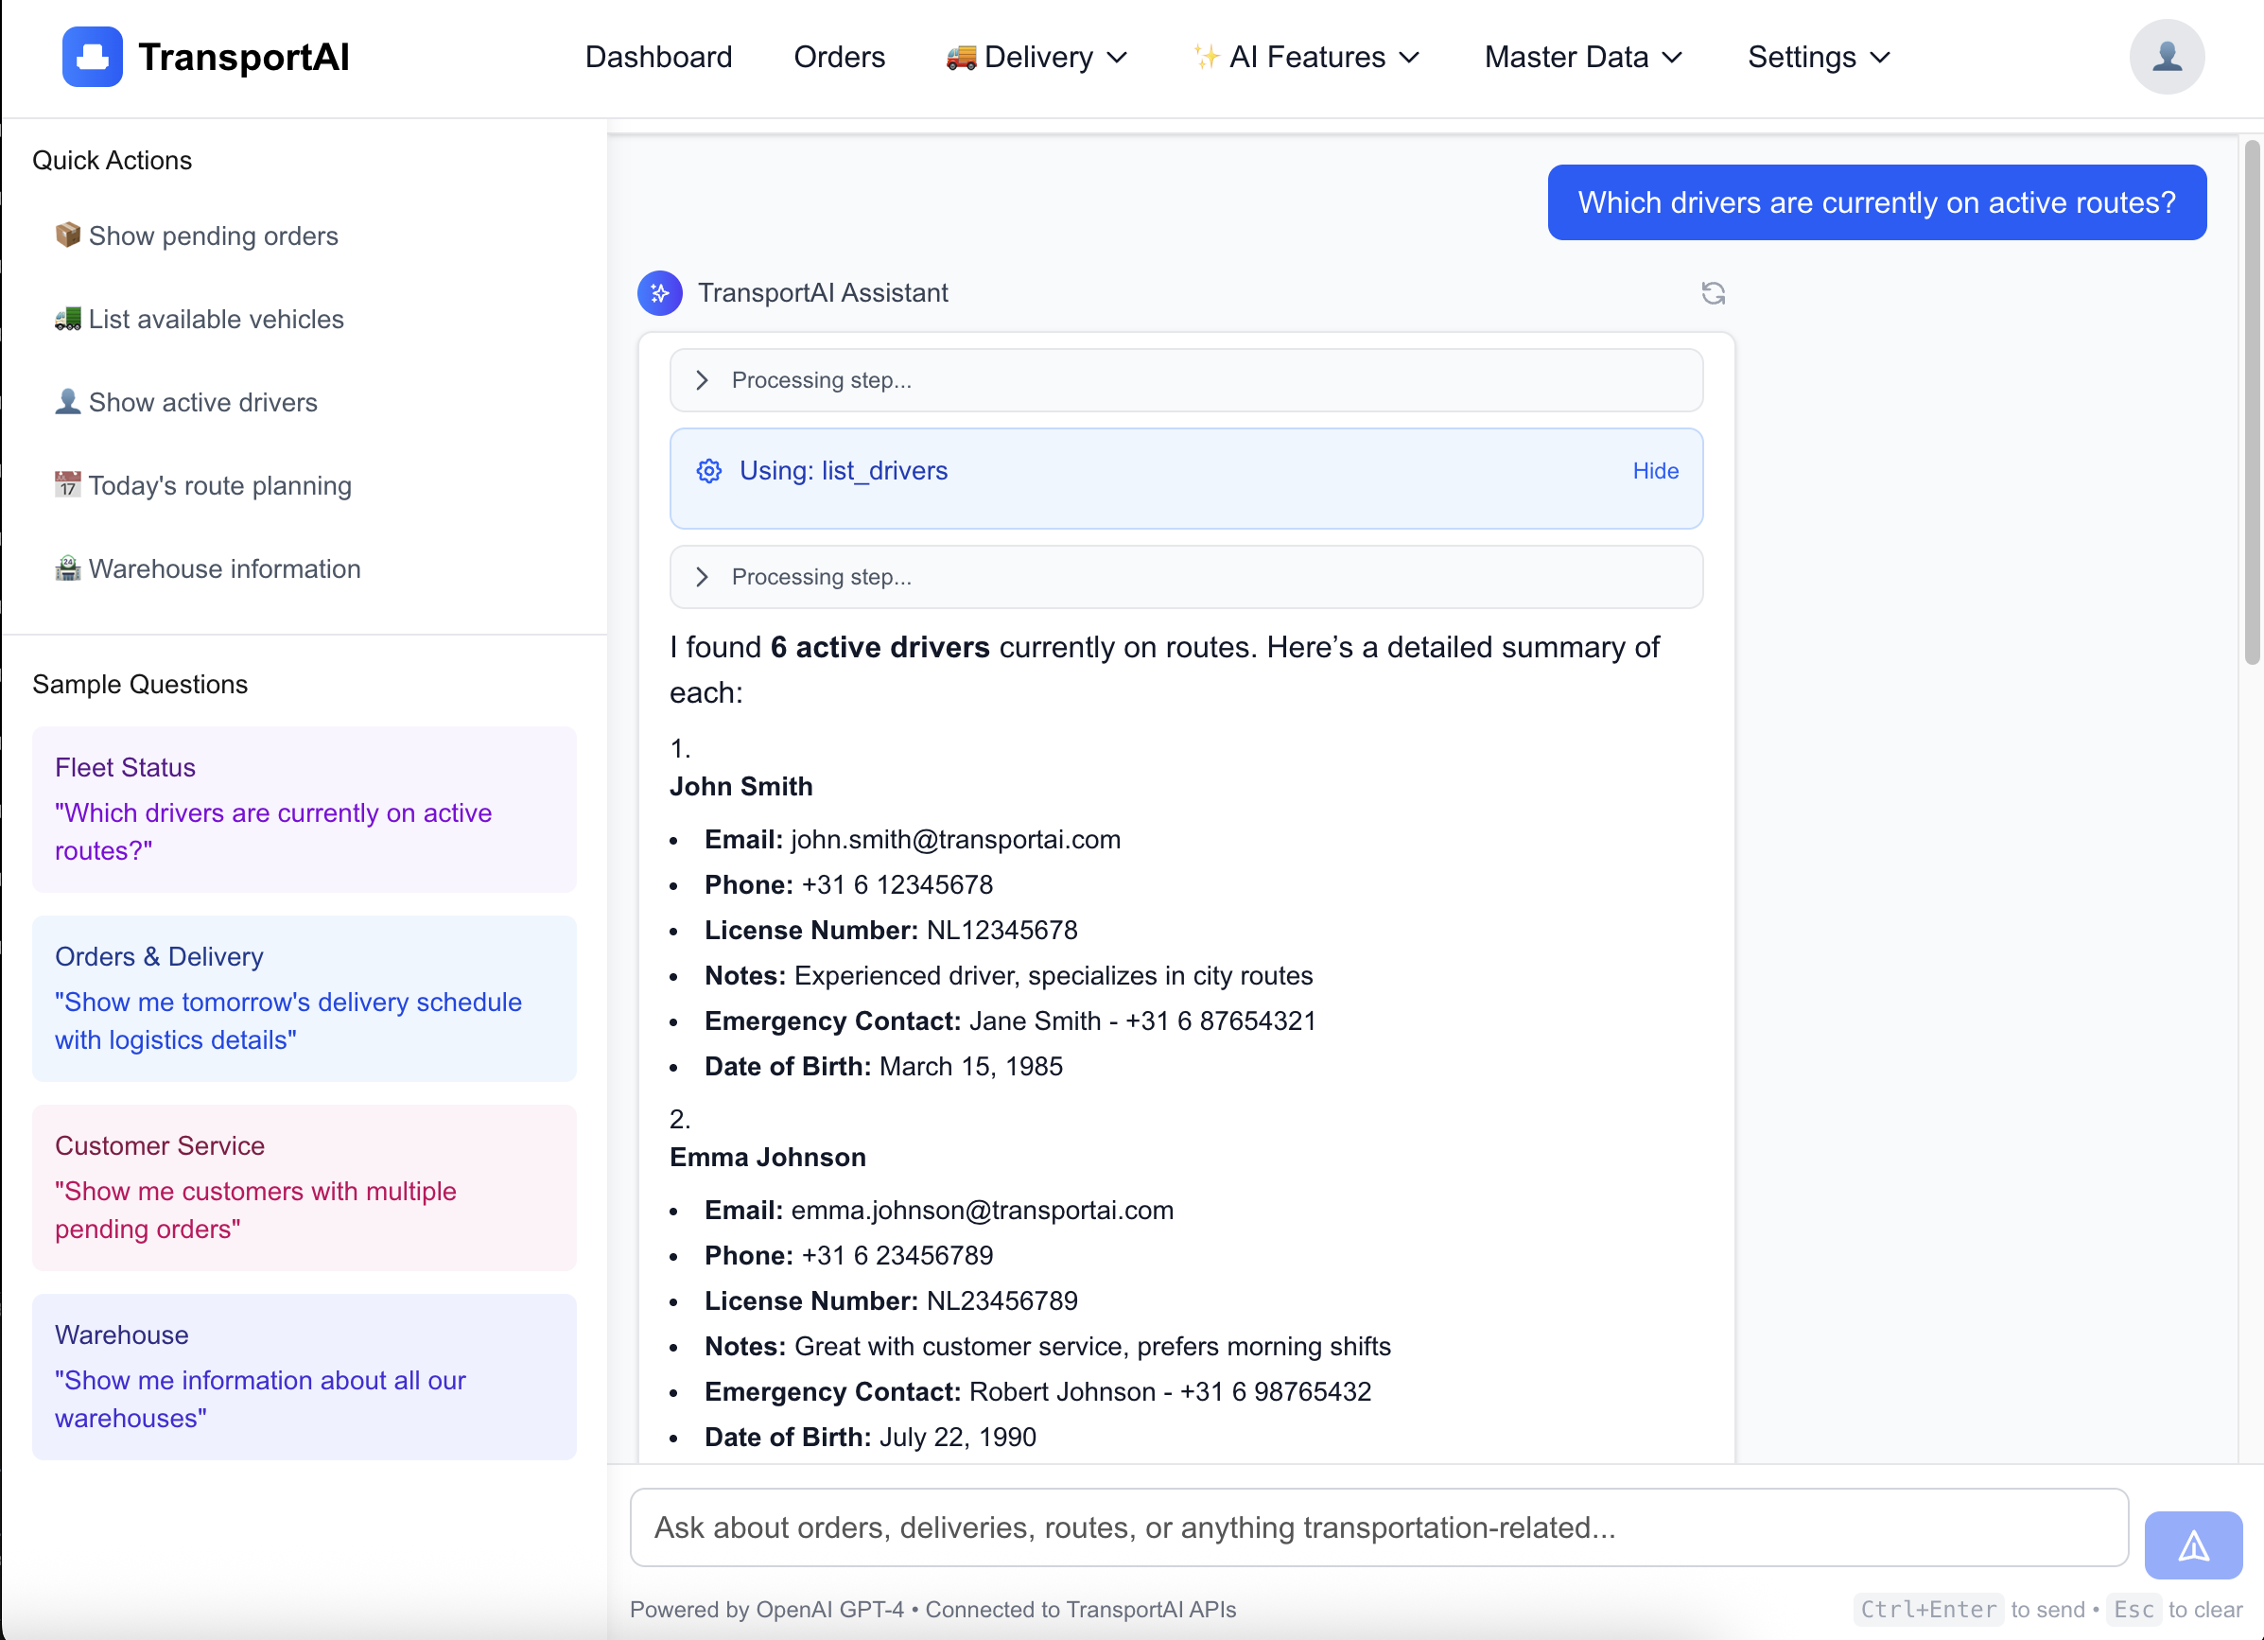Open the Orders menu item

coord(840,57)
